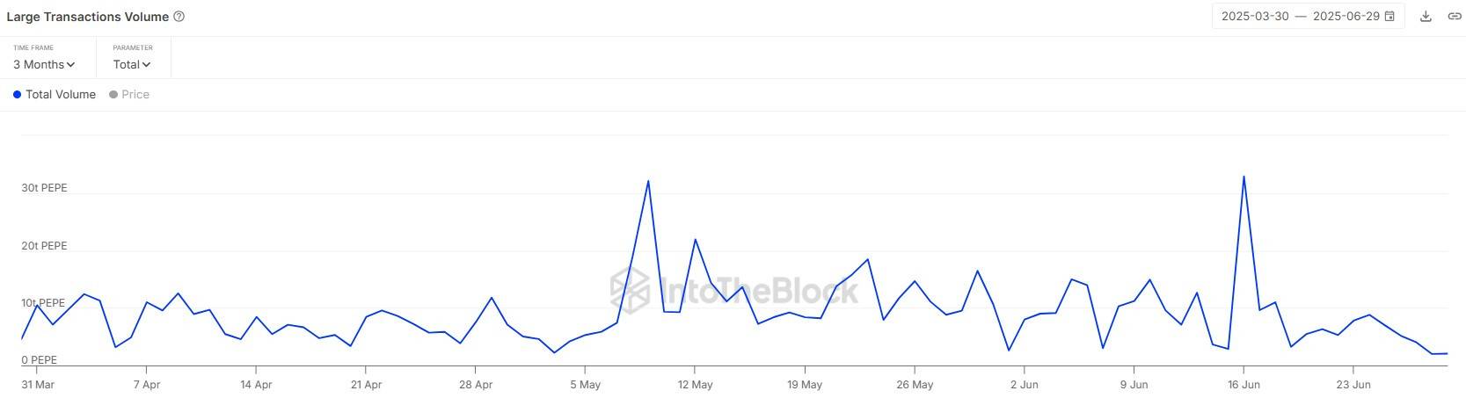The image size is (1466, 398).
Task: Click the blue Total Volume legend dot
Action: click(17, 95)
